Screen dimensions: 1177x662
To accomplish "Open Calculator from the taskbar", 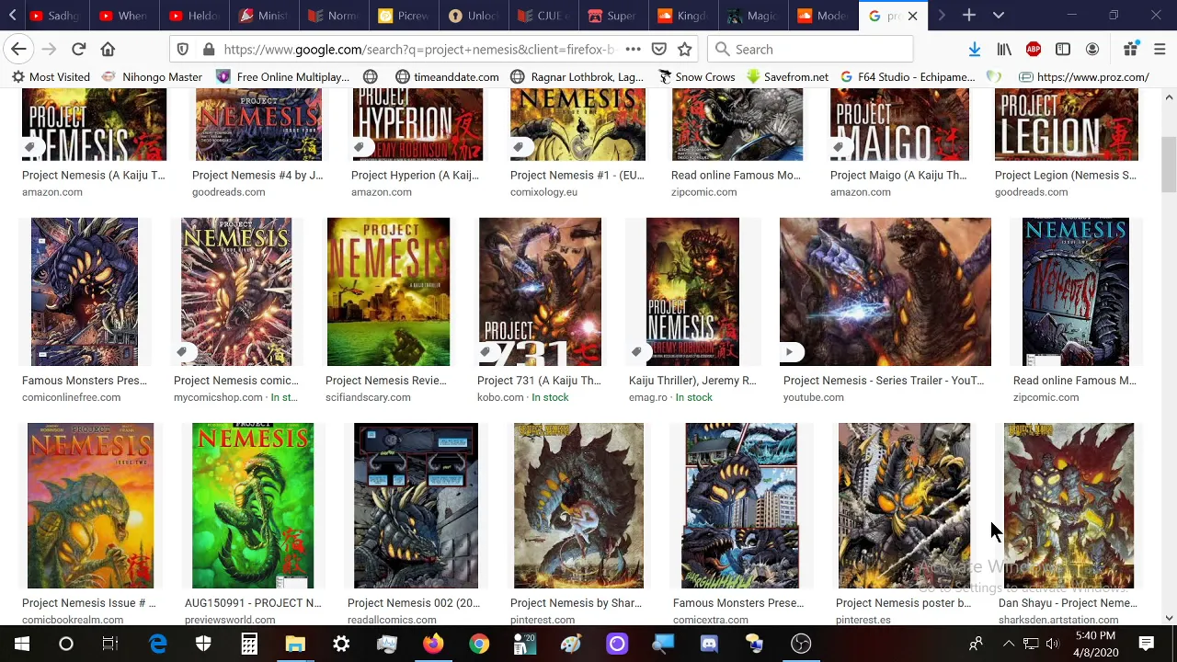I will (x=249, y=644).
